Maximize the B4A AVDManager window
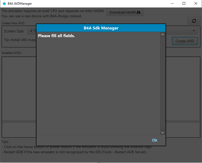Image resolution: width=202 pixels, height=163 pixels. 184,3
